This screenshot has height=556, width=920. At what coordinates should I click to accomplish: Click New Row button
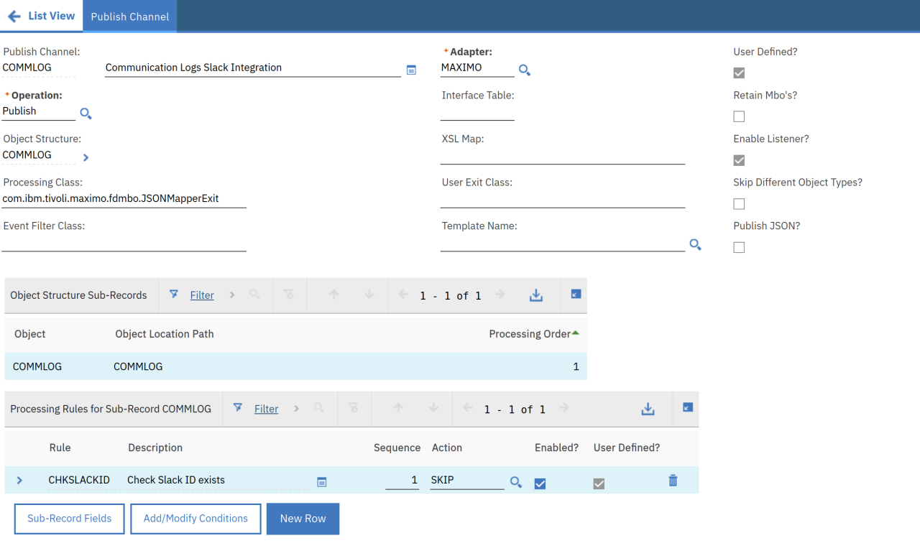click(x=303, y=519)
